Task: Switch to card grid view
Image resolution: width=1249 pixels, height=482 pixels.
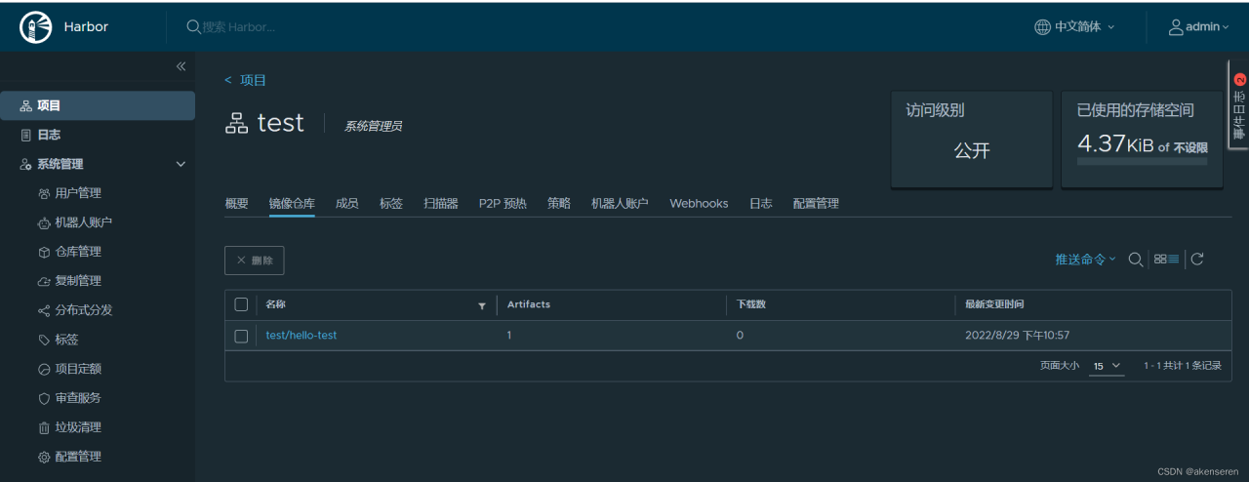Action: tap(1160, 259)
